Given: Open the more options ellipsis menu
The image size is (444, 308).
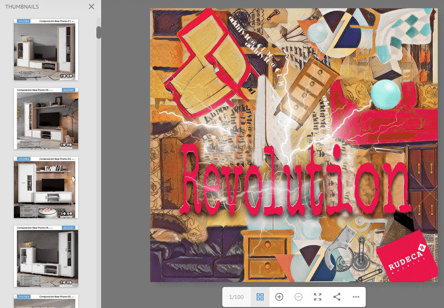Looking at the screenshot, I should point(356,297).
